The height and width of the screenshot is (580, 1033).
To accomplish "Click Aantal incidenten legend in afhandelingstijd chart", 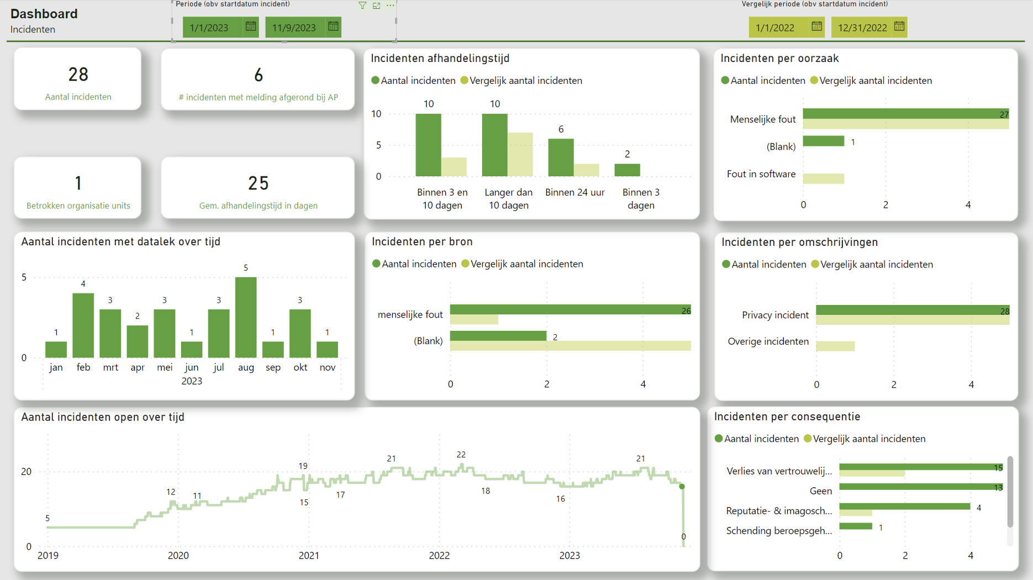I will (413, 81).
